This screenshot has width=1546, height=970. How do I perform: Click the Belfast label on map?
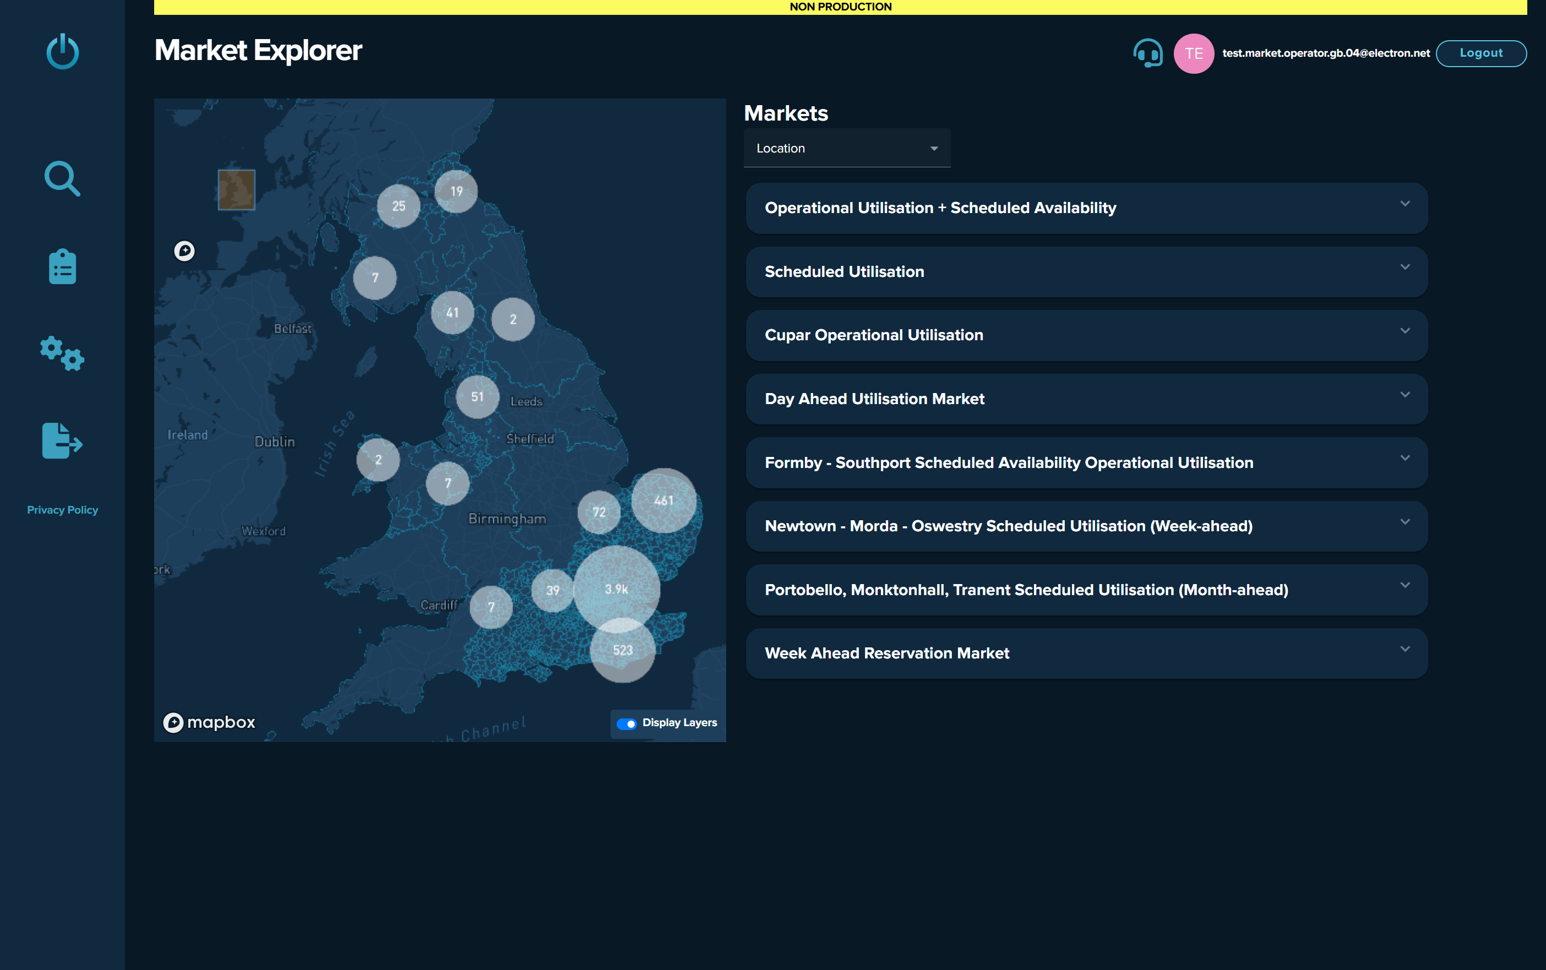coord(292,329)
